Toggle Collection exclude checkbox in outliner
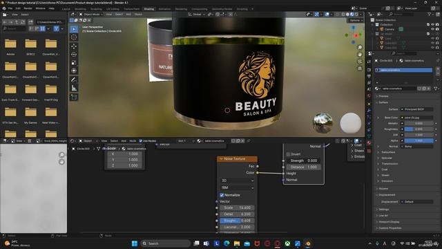This screenshot has width=442, height=249. coord(428,25)
